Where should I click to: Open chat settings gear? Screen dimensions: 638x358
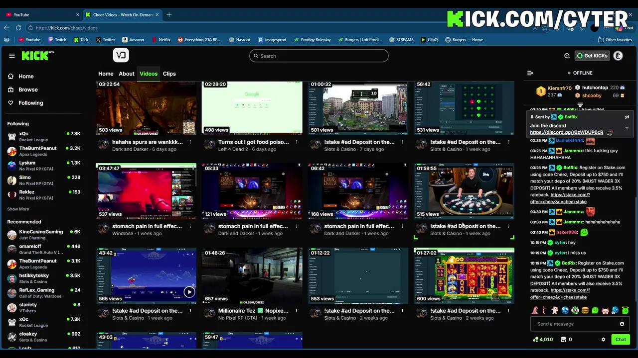(x=603, y=340)
